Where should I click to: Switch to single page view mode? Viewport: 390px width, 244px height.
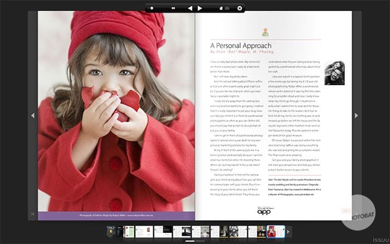221,8
